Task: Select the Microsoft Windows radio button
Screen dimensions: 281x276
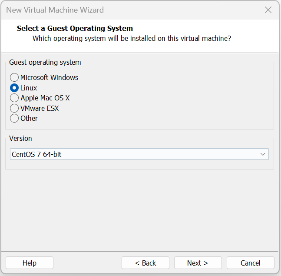Action: click(14, 77)
